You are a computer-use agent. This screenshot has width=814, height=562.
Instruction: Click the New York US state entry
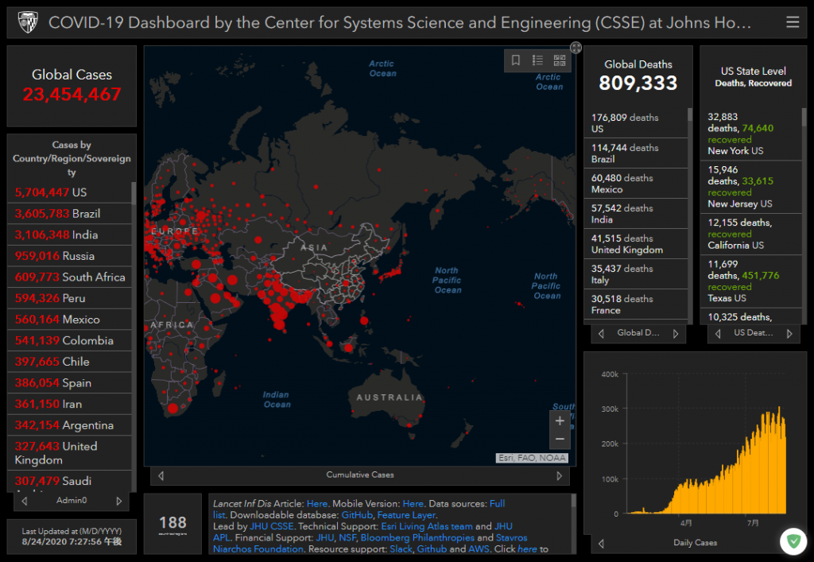(751, 134)
